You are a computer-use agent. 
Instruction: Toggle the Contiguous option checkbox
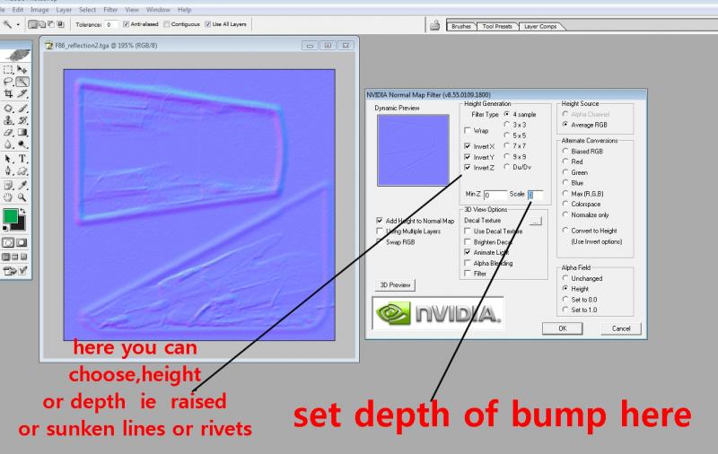[167, 24]
